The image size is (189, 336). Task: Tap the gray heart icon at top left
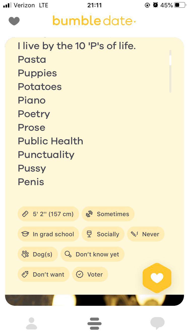point(14,21)
